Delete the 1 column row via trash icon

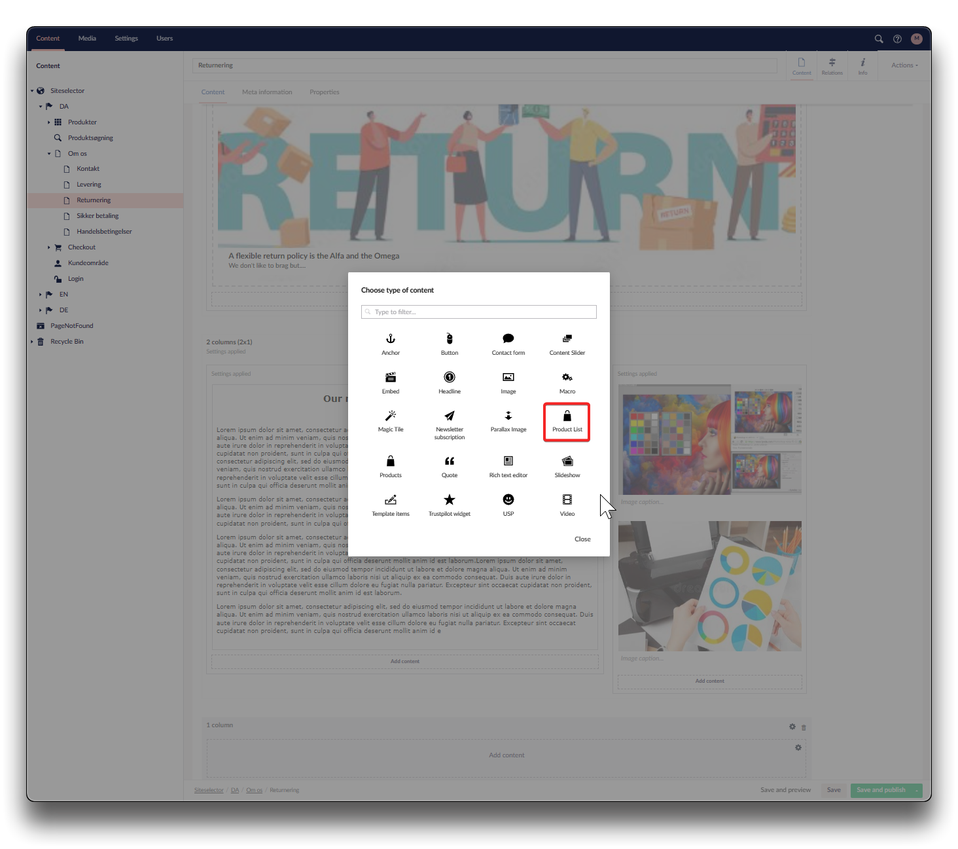pos(804,727)
